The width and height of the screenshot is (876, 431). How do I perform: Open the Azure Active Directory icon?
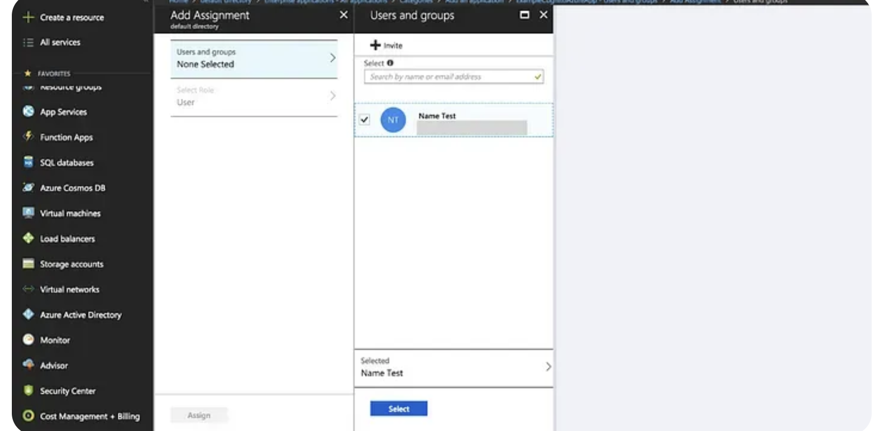(x=28, y=314)
